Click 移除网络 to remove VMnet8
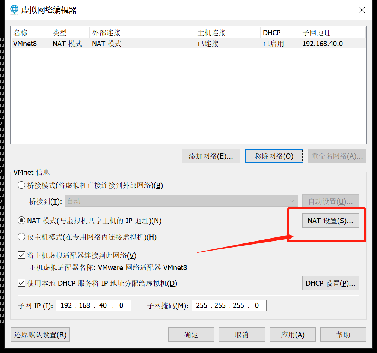 274,156
